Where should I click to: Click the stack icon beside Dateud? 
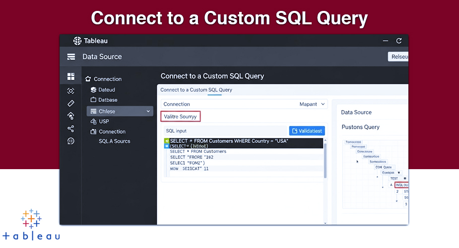(93, 89)
